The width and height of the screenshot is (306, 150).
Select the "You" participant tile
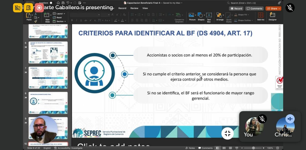[x=254, y=126]
